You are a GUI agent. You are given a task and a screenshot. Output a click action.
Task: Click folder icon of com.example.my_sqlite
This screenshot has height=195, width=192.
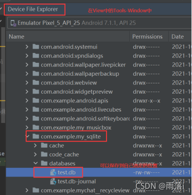(36, 136)
